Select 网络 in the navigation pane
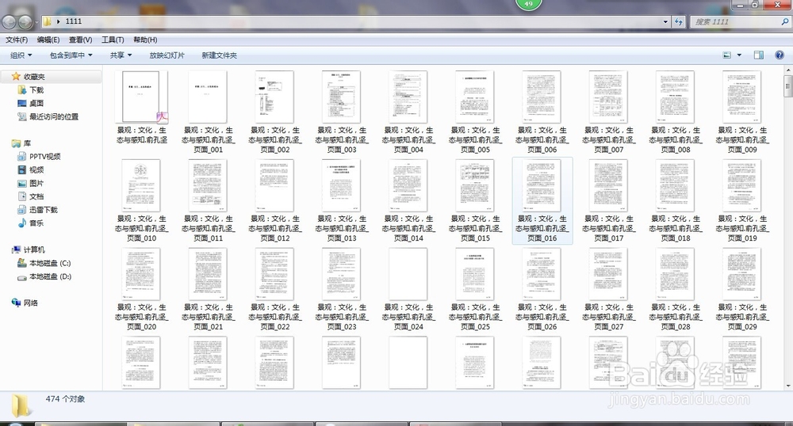793x426 pixels. click(30, 302)
